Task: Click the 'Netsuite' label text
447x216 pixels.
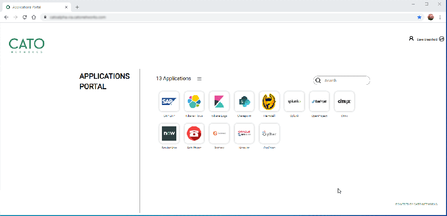Action: pos(244,148)
